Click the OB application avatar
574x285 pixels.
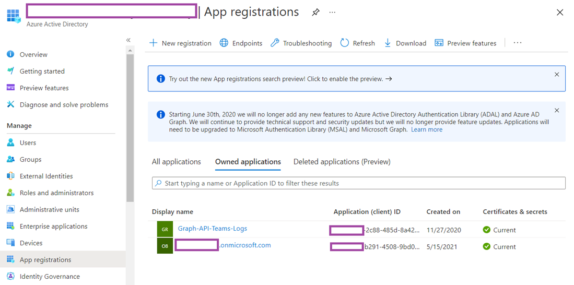[165, 246]
